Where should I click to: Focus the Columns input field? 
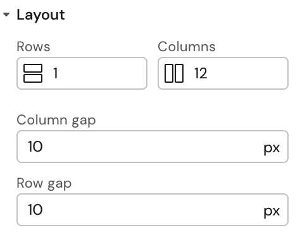click(x=223, y=73)
